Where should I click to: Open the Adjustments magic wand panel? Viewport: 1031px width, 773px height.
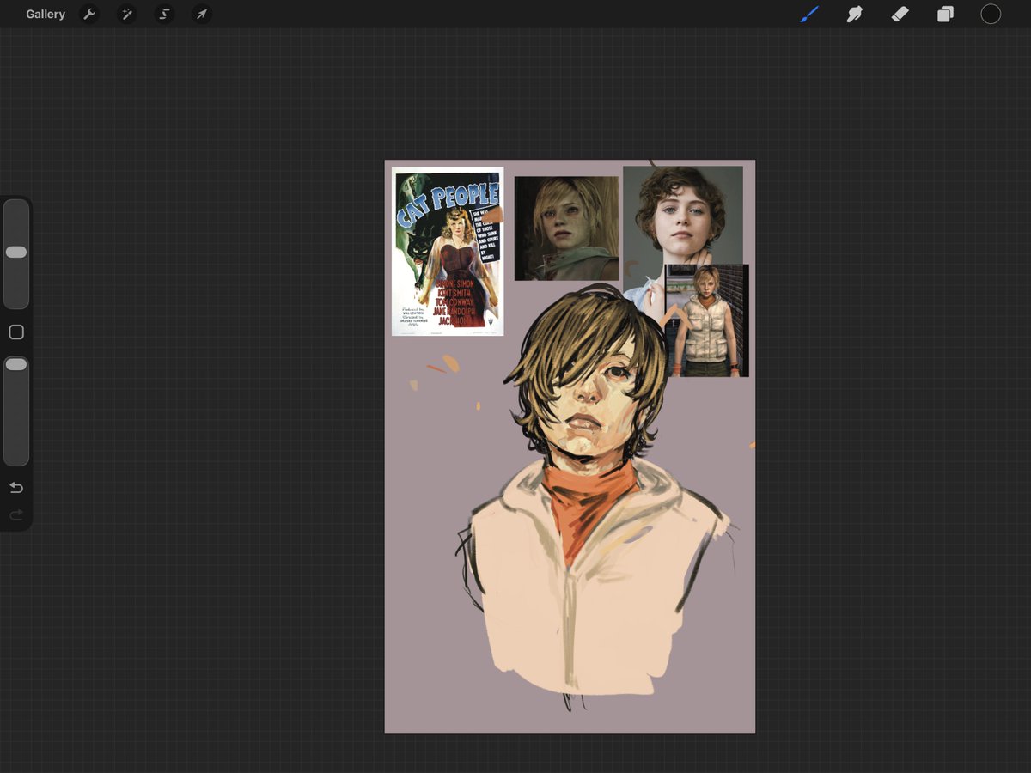point(126,14)
